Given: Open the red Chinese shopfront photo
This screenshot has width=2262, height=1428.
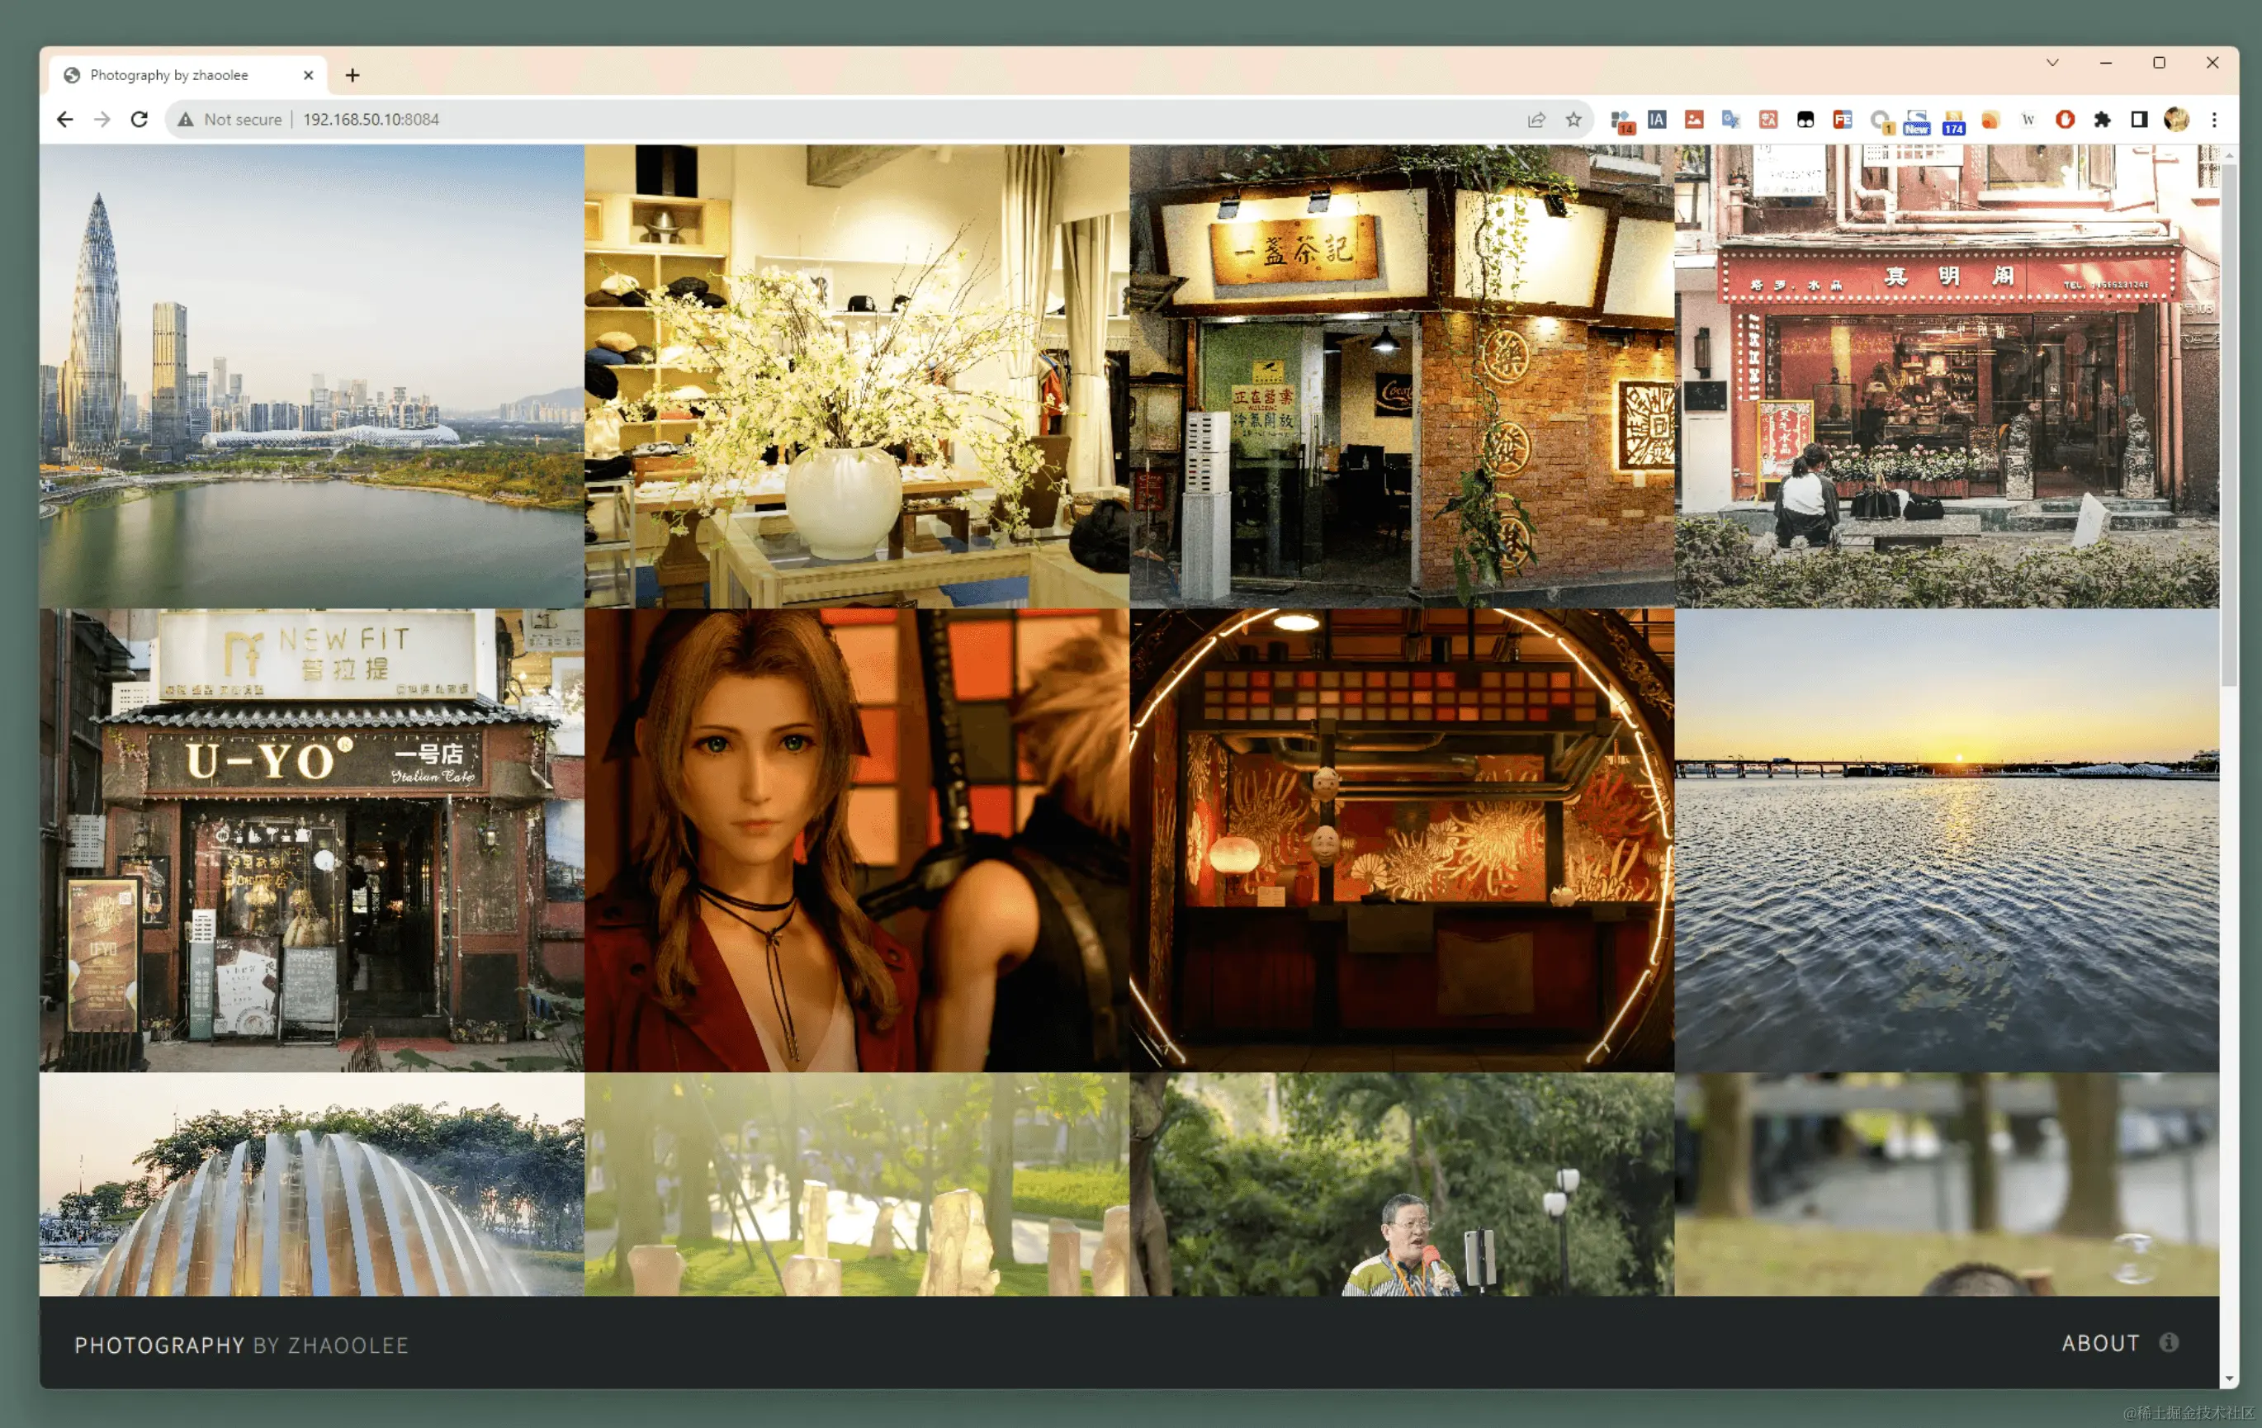Looking at the screenshot, I should click(x=1947, y=376).
